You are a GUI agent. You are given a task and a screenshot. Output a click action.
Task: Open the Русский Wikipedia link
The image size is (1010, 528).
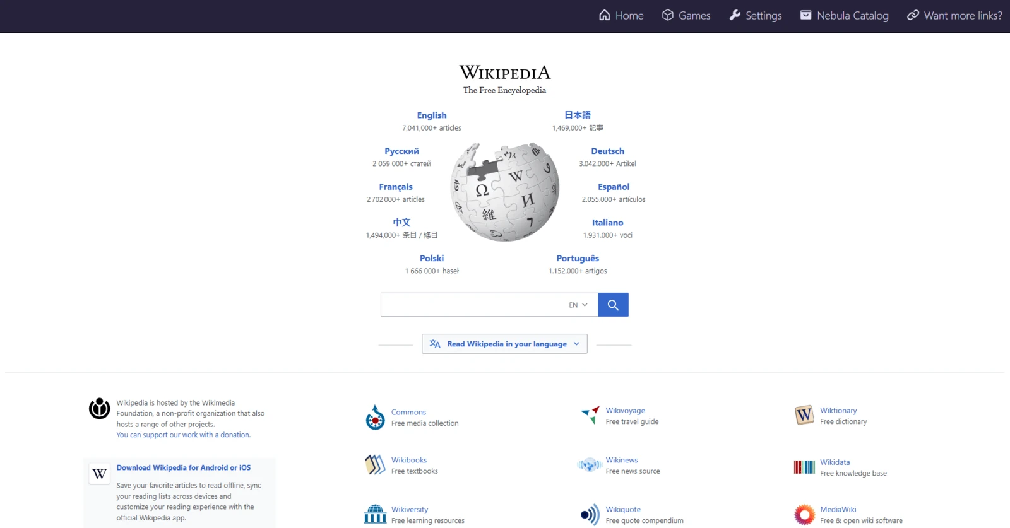pyautogui.click(x=401, y=151)
